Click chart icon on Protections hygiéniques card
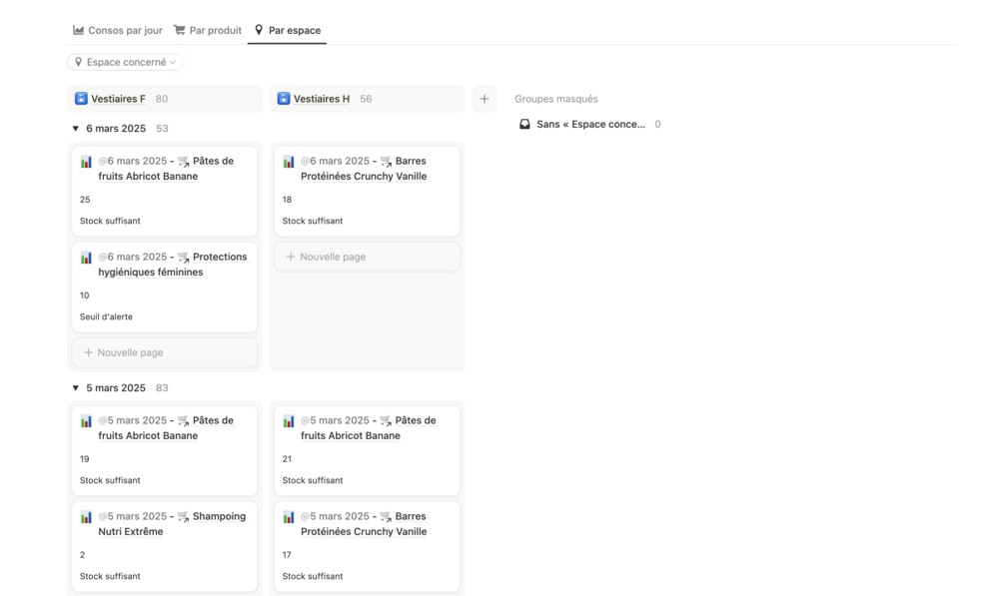Screen dimensions: 1004x596 pyautogui.click(x=86, y=258)
